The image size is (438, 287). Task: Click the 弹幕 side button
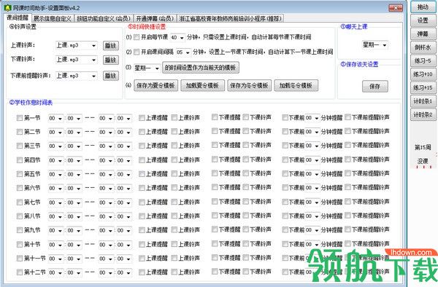click(423, 34)
